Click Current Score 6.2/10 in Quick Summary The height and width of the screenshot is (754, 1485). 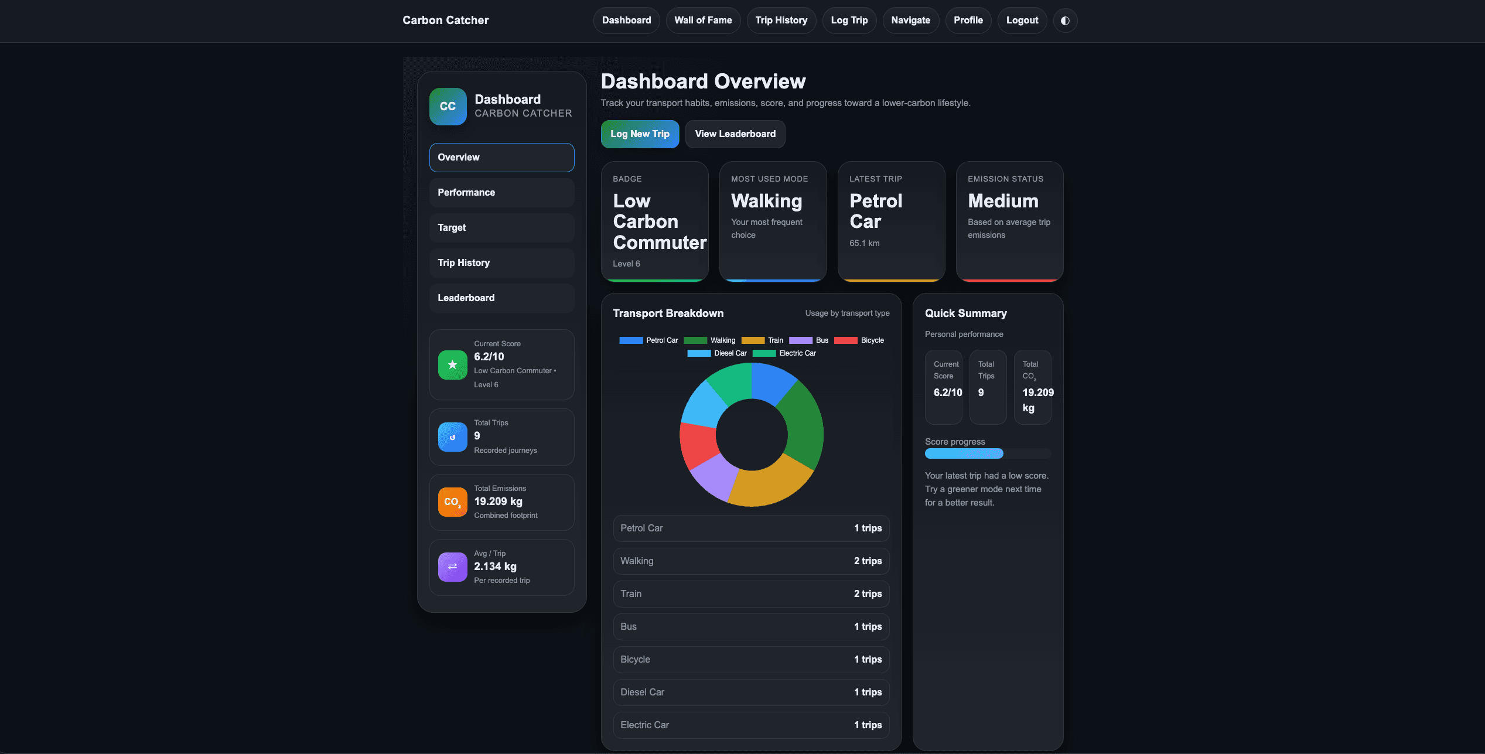click(x=944, y=387)
